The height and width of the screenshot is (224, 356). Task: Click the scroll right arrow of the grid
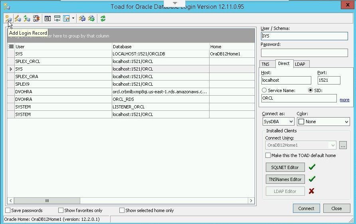pyautogui.click(x=251, y=200)
